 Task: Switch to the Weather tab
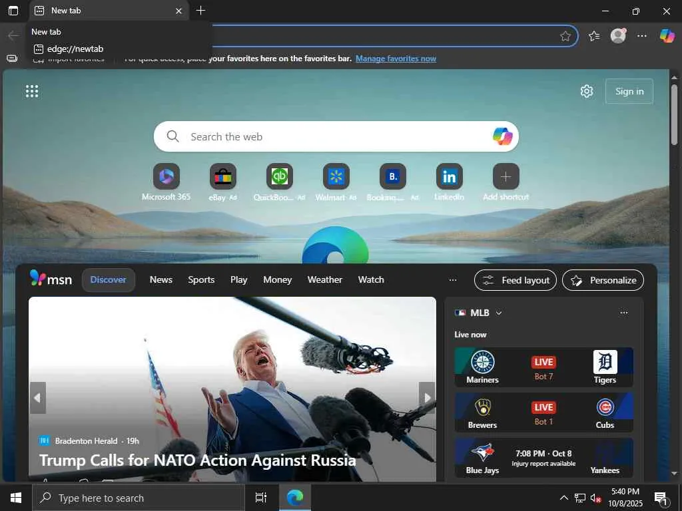pos(325,280)
